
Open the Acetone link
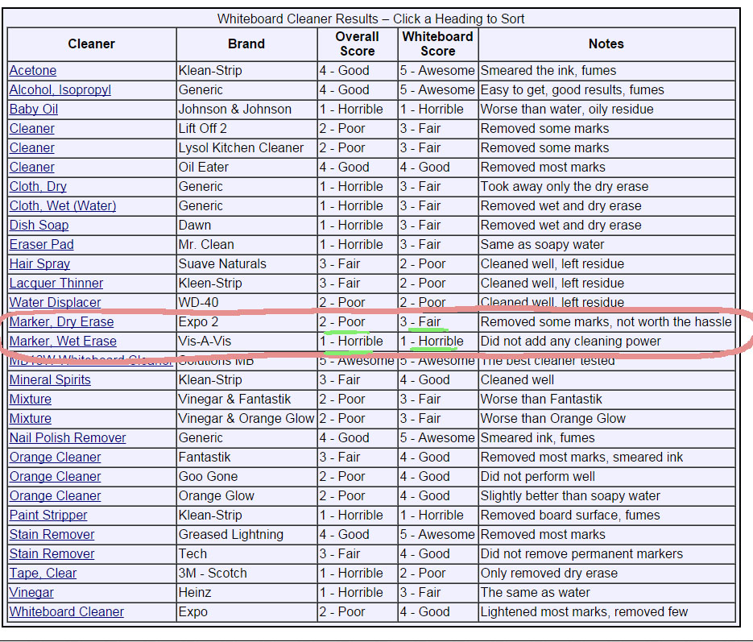pyautogui.click(x=33, y=71)
